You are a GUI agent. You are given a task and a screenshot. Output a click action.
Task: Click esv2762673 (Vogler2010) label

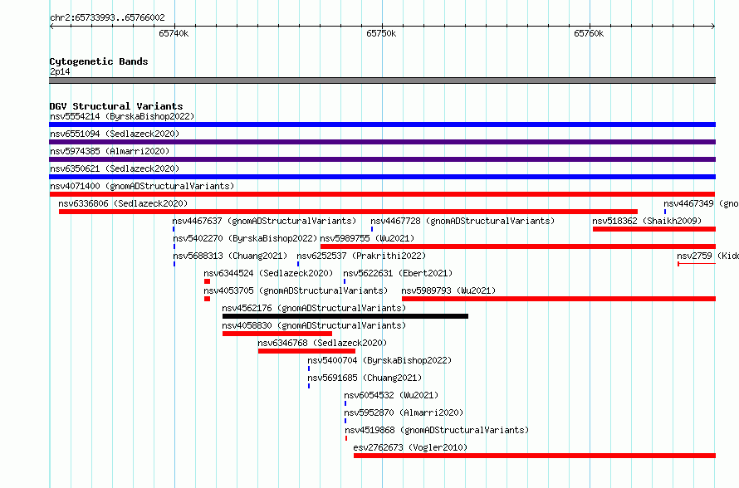(410, 447)
